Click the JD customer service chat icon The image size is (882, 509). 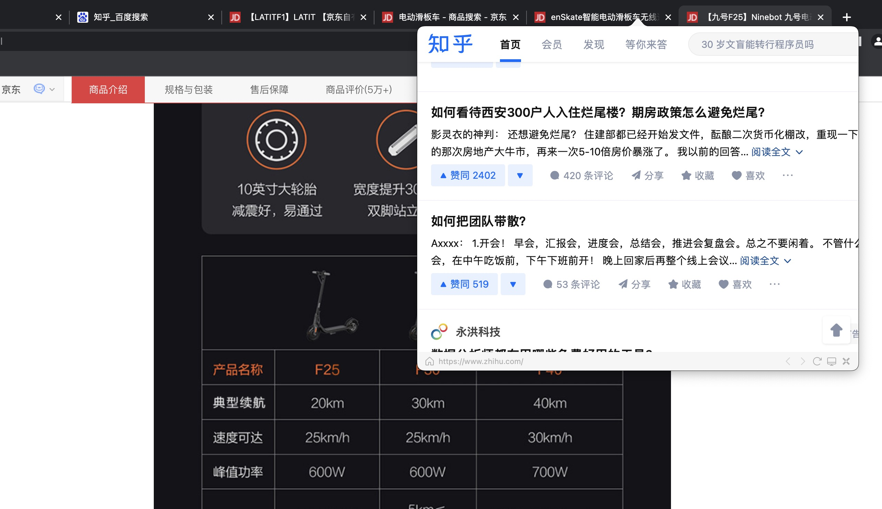tap(39, 89)
